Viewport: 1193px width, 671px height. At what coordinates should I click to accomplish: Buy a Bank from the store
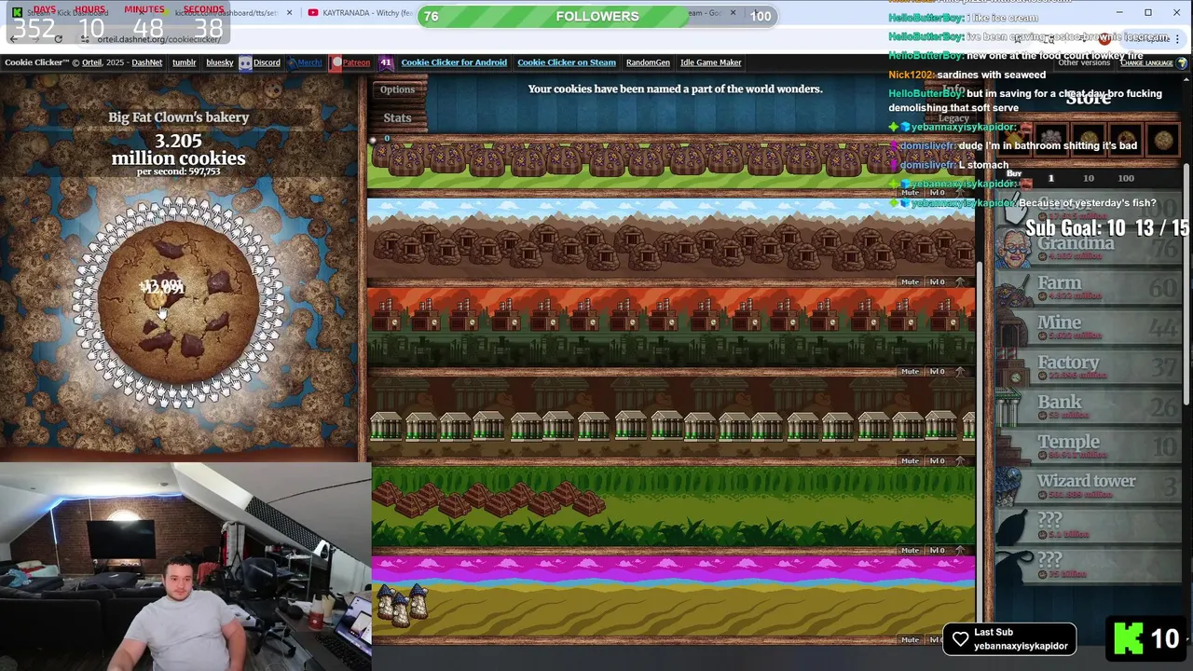pos(1089,408)
